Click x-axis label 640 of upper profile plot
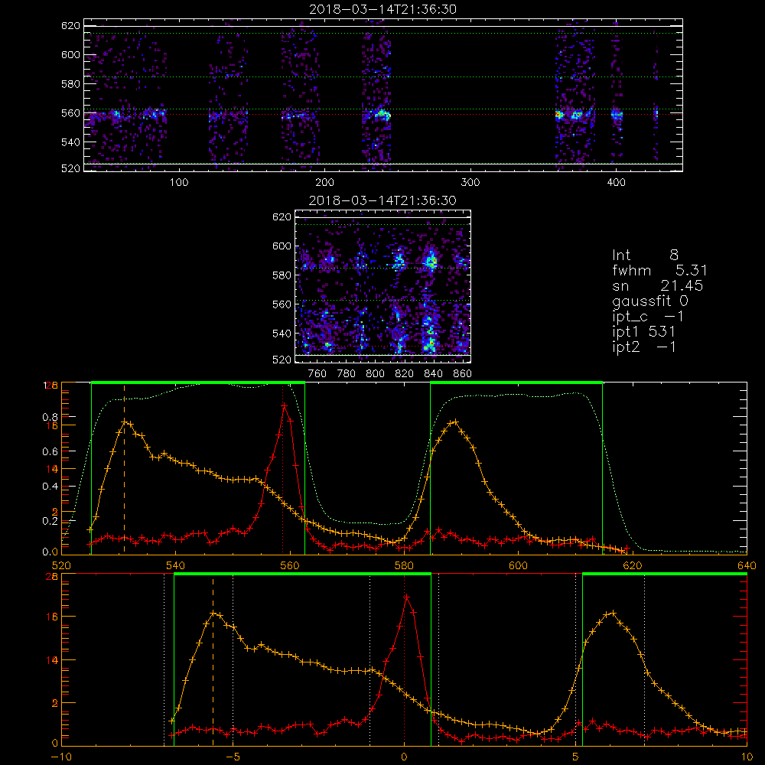The height and width of the screenshot is (765, 765). (x=747, y=566)
